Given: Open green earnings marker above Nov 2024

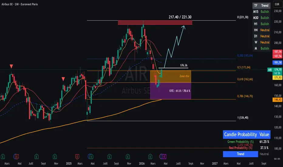Looking at the screenshot, I should pos(55,156).
